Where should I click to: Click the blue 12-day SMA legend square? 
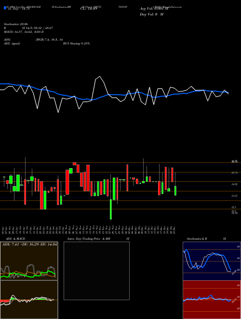(5, 8)
